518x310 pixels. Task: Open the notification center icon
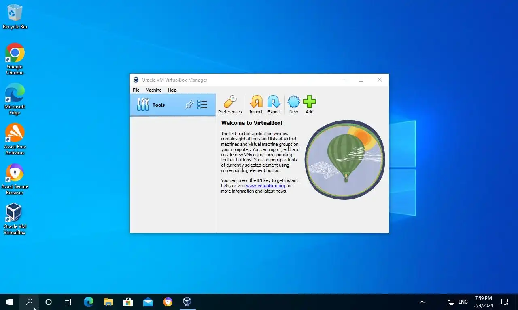505,302
